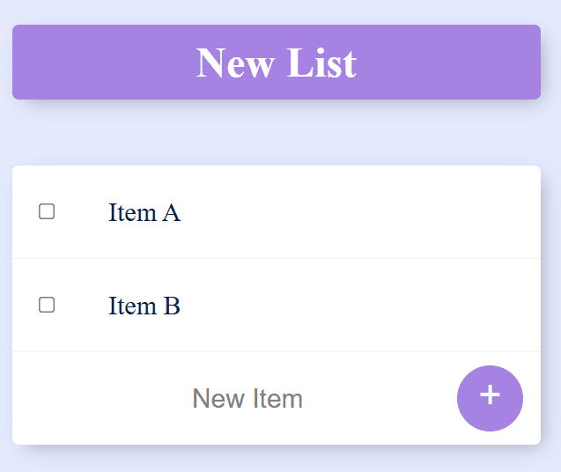This screenshot has width=561, height=472.
Task: Check the Item A checkbox
Action: click(47, 211)
